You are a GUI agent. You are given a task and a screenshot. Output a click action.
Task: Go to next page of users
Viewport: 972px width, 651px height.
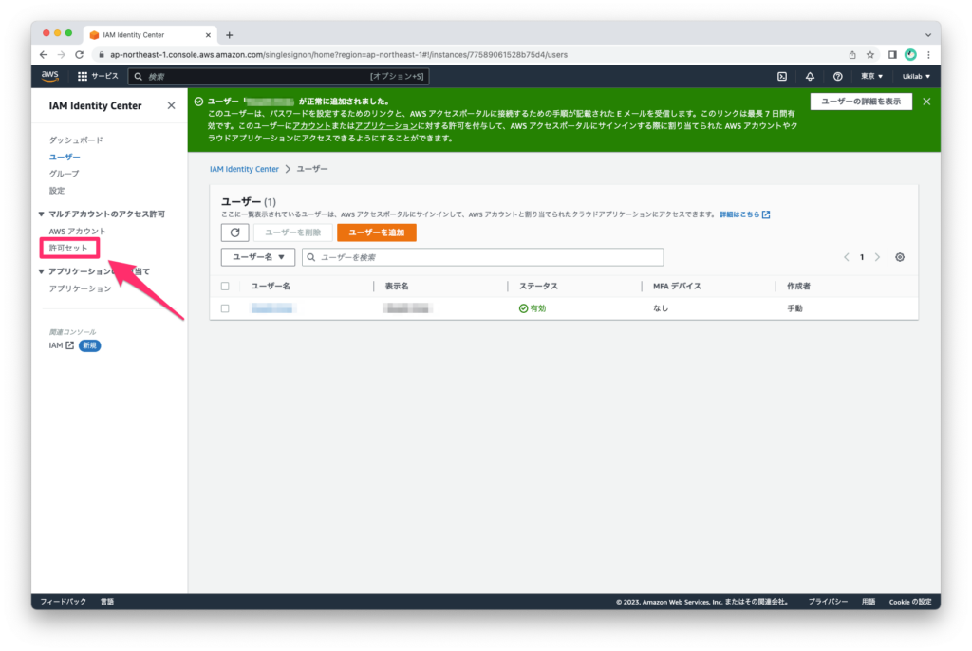pos(877,257)
